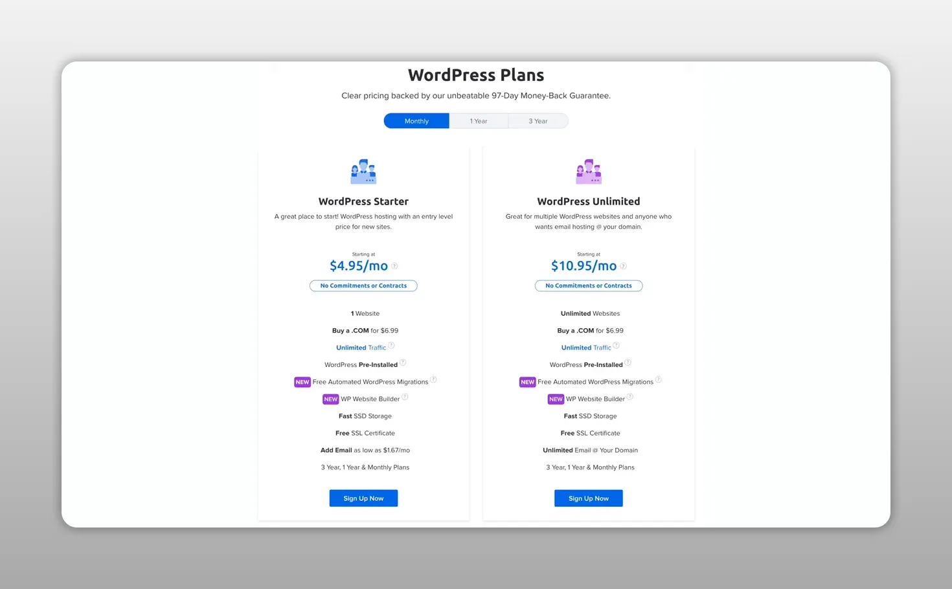Click '1 Website' feature in Starter
The height and width of the screenshot is (589, 952).
[x=365, y=313]
